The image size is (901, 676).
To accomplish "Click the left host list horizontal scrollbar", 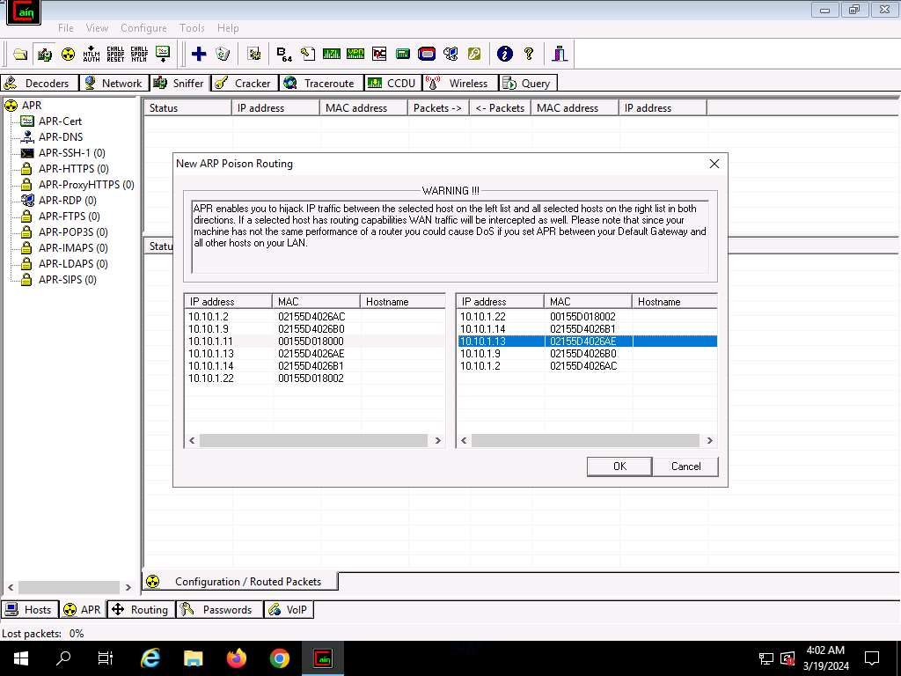I will pyautogui.click(x=314, y=441).
